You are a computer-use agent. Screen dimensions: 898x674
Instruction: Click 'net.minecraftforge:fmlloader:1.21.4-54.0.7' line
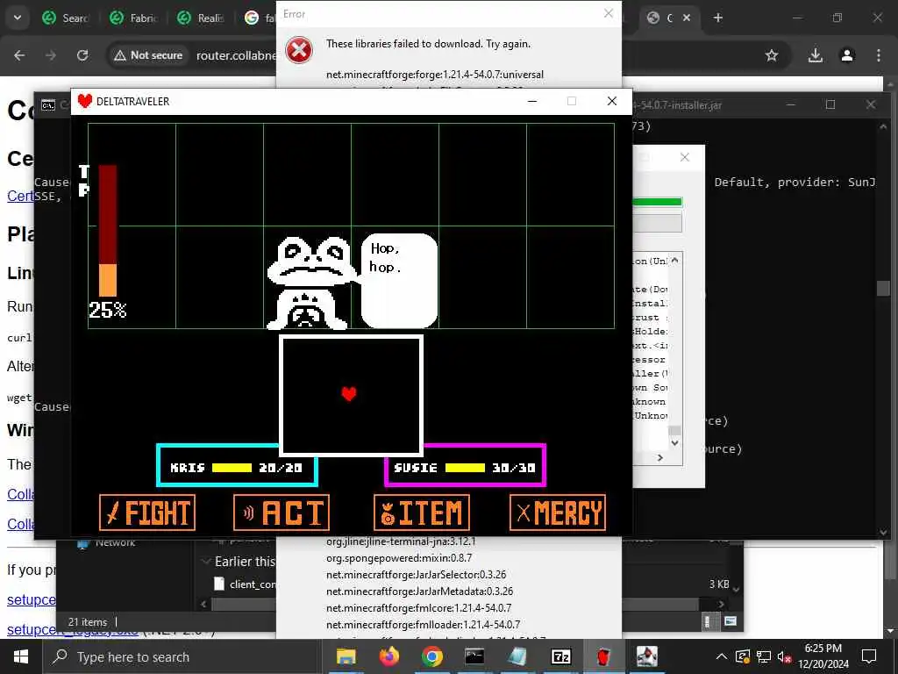tap(423, 624)
